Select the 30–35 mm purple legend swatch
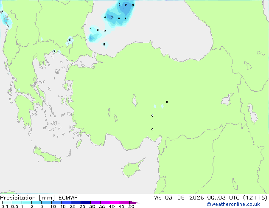269x208 pixels. pyautogui.click(x=95, y=202)
